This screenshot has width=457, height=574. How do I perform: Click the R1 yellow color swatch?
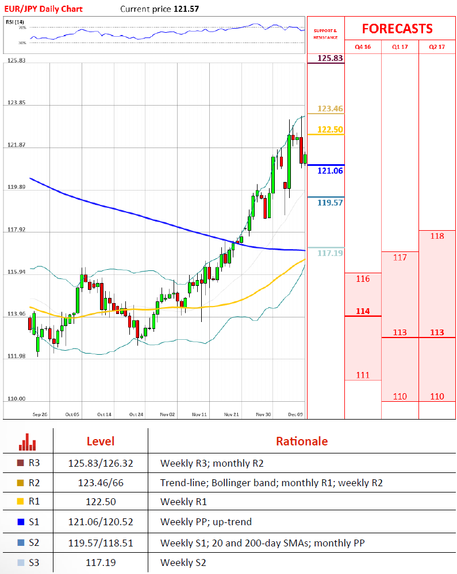(x=21, y=502)
